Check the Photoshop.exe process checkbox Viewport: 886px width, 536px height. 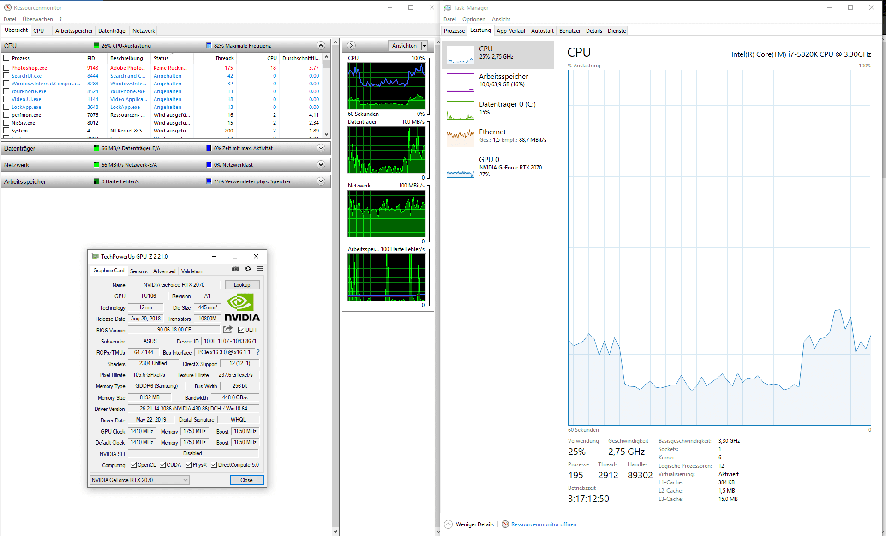6,68
